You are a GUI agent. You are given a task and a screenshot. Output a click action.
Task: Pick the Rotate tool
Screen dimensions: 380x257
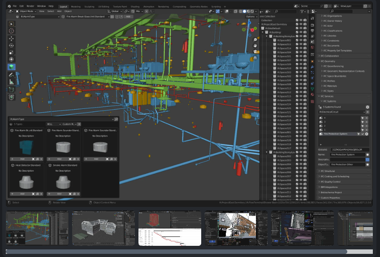[11, 46]
